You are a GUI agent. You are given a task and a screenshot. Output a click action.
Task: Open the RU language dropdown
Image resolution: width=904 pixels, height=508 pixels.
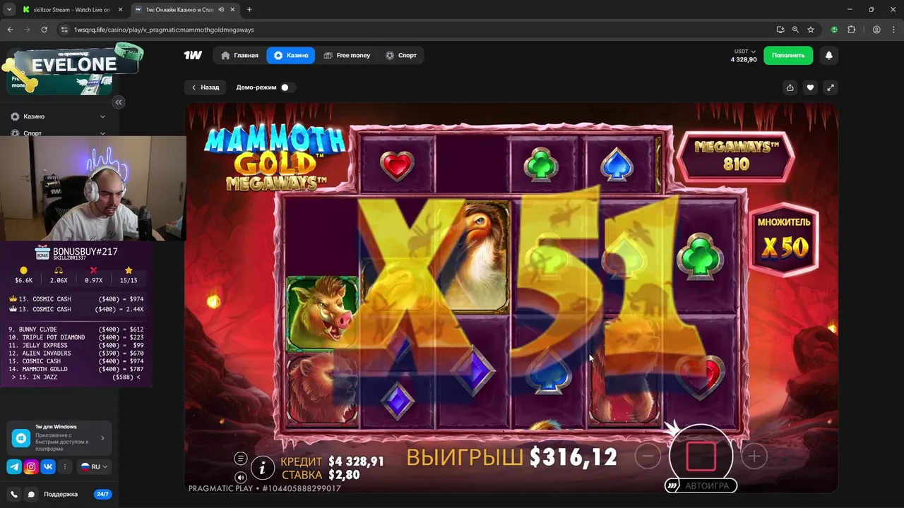(x=94, y=466)
